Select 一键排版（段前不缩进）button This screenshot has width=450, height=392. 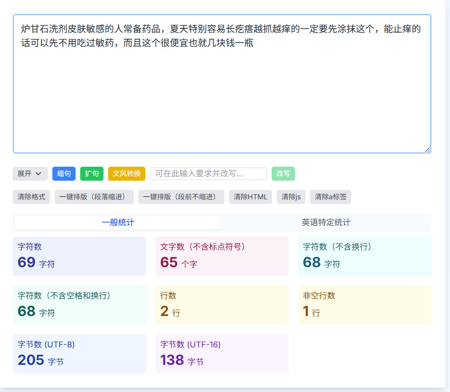(181, 197)
